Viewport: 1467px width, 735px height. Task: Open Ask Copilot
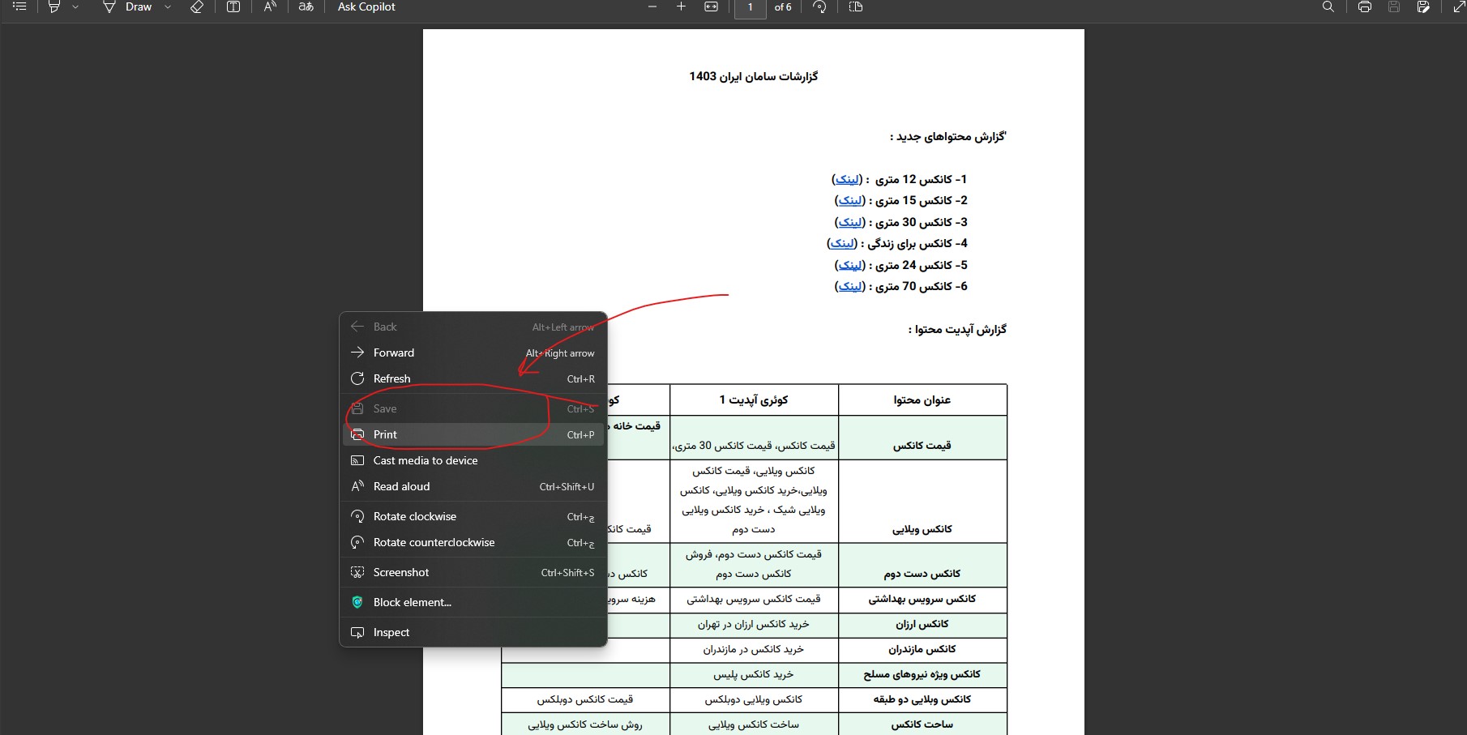(366, 6)
